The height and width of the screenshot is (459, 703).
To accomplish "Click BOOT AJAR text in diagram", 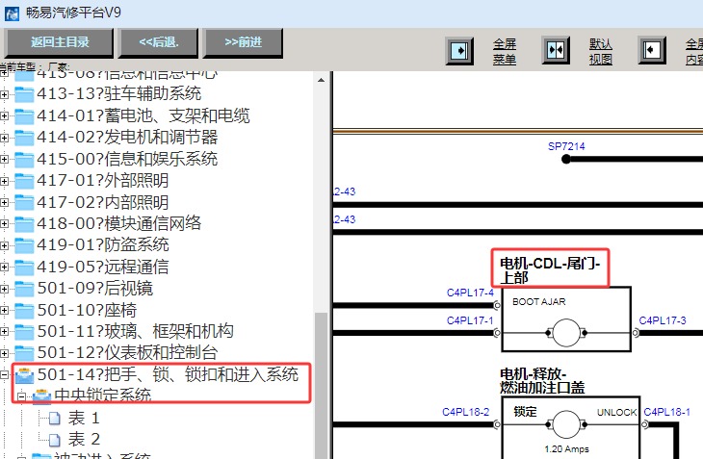I will coord(539,302).
